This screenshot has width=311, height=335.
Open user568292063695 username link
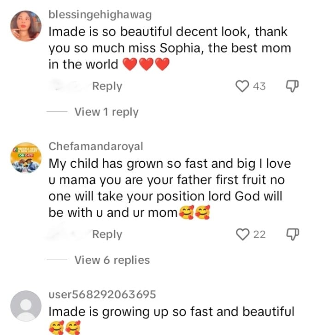coord(102,295)
